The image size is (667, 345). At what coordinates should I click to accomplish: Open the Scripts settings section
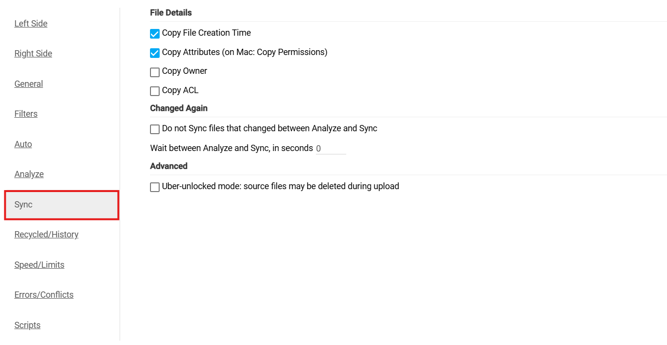tap(27, 325)
